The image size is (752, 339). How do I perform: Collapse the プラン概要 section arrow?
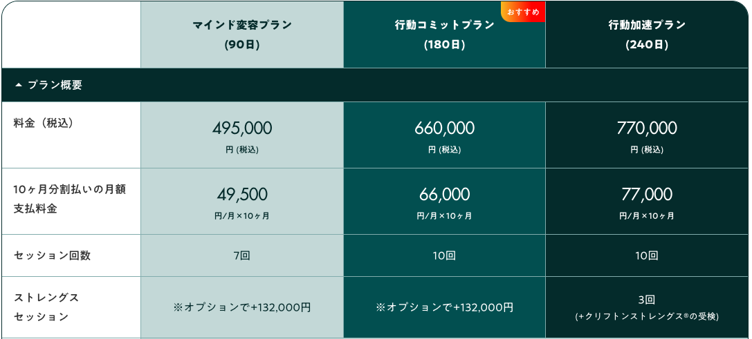(19, 85)
